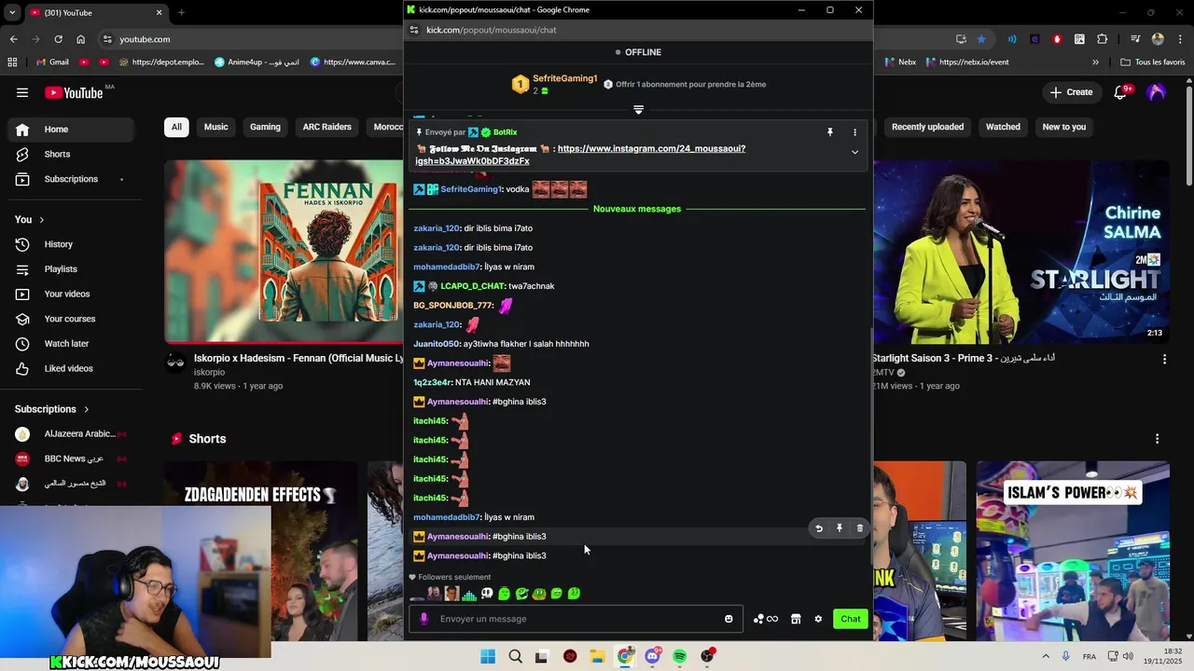Open Spotify from Windows taskbar
The height and width of the screenshot is (671, 1194).
(679, 656)
